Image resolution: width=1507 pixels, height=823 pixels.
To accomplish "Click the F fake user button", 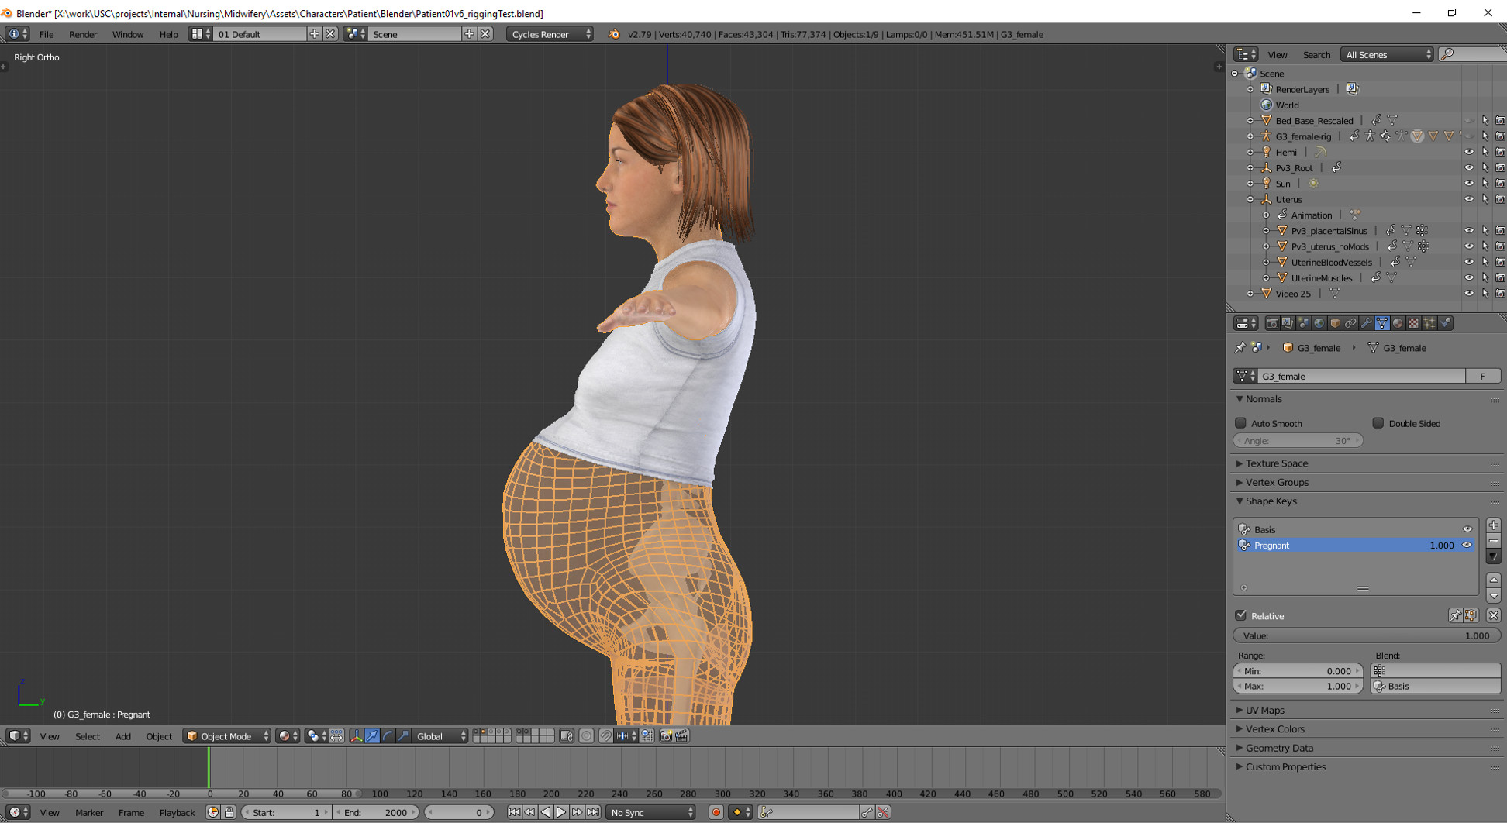I will (x=1482, y=376).
